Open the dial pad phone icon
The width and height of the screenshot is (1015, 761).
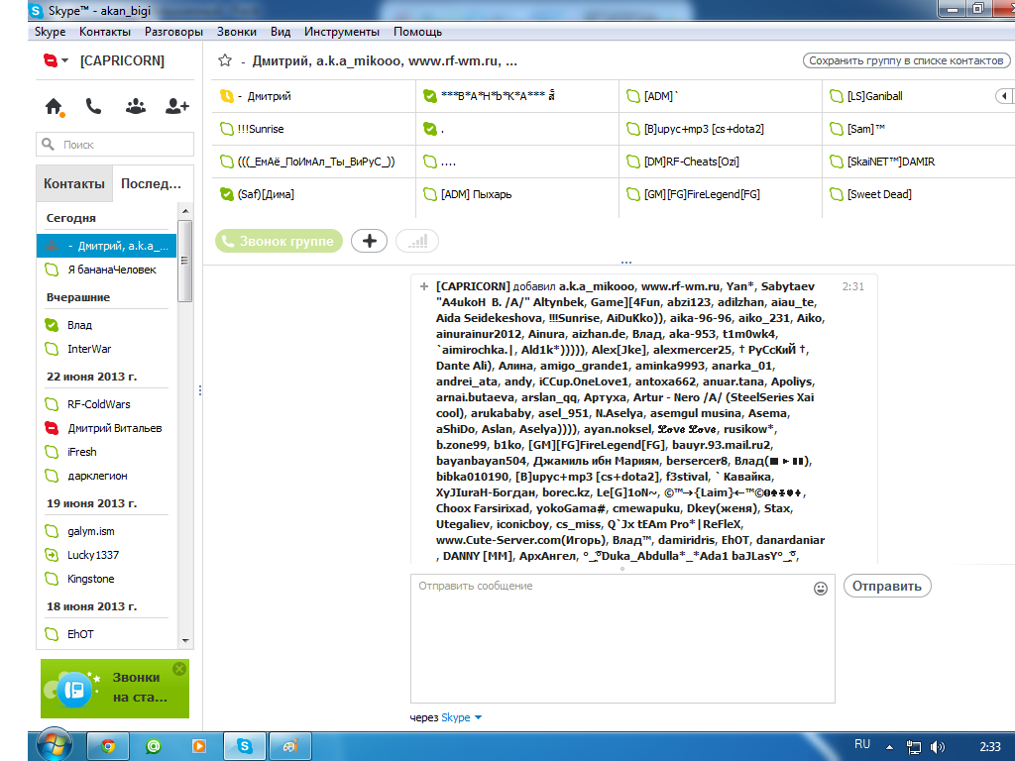(94, 106)
